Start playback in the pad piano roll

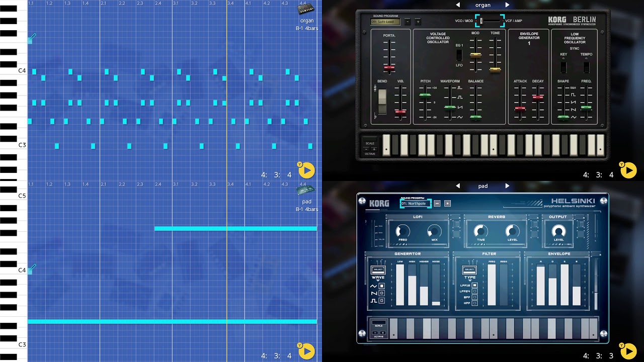tap(306, 351)
